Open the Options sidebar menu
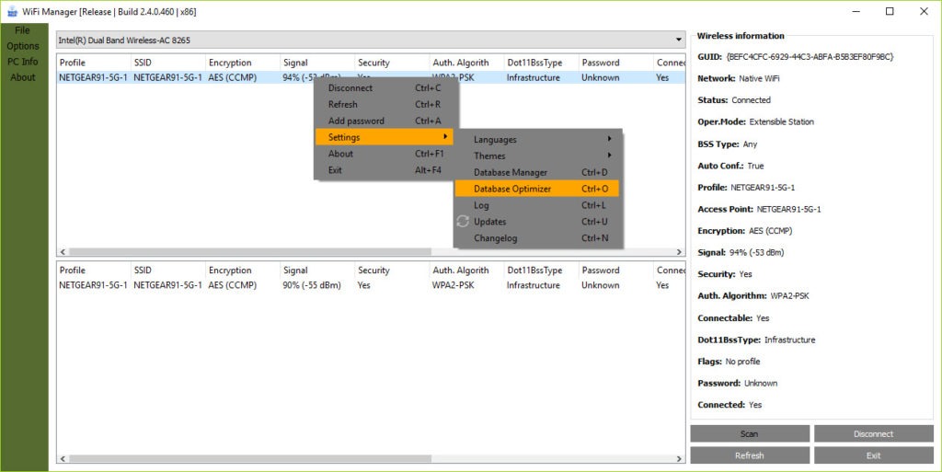Image resolution: width=942 pixels, height=472 pixels. click(x=23, y=46)
